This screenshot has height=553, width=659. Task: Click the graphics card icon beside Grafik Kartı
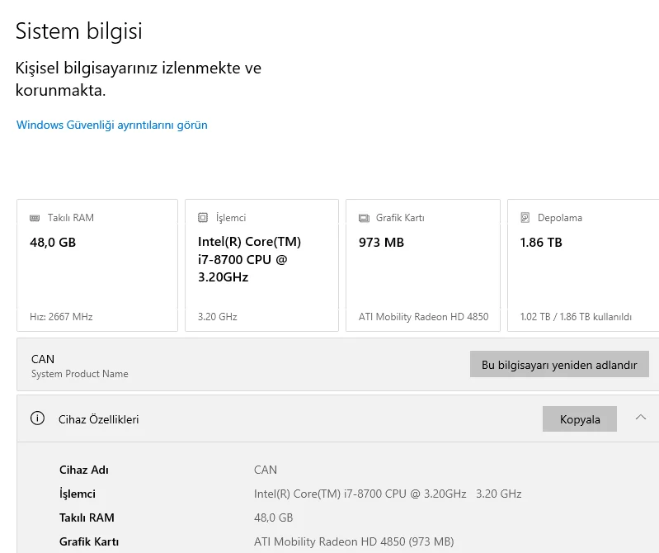tap(364, 218)
